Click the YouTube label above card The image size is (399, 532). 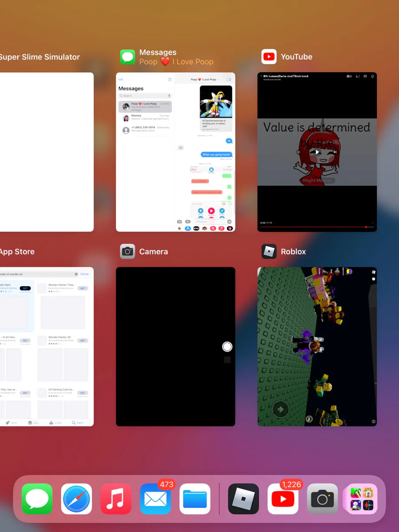(x=297, y=57)
